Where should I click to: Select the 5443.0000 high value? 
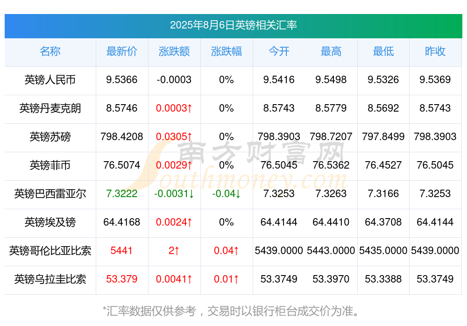pyautogui.click(x=331, y=251)
